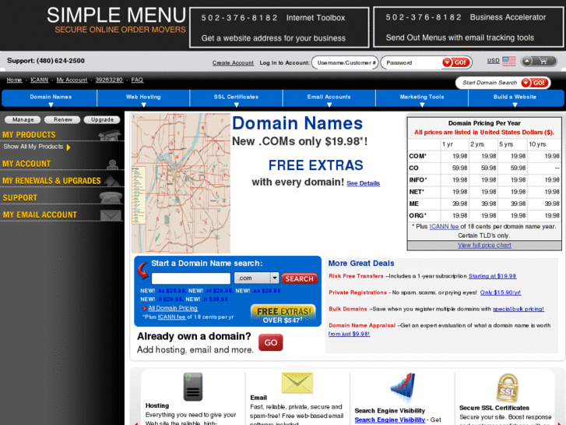This screenshot has height=425, width=566.
Task: Focus the Username/Customer # field
Action: point(345,62)
